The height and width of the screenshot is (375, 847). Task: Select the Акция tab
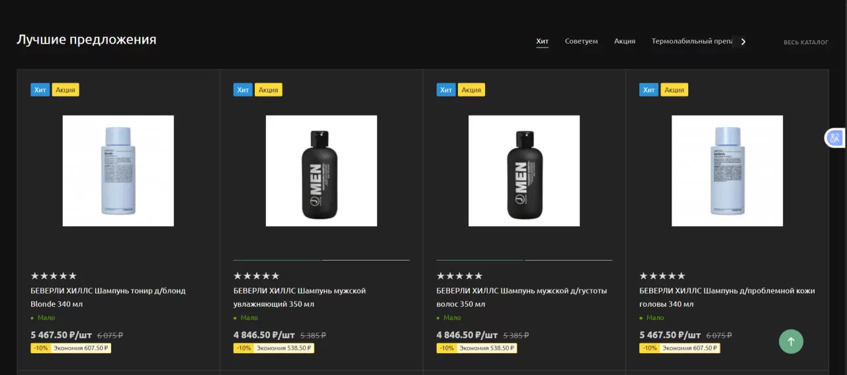[x=624, y=41]
